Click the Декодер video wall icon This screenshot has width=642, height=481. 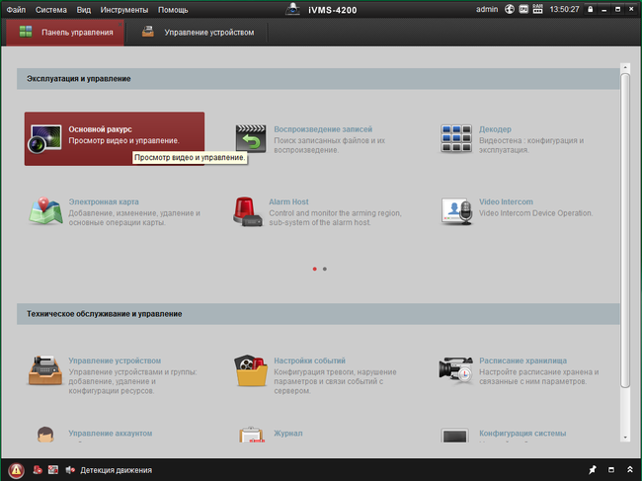tap(456, 138)
